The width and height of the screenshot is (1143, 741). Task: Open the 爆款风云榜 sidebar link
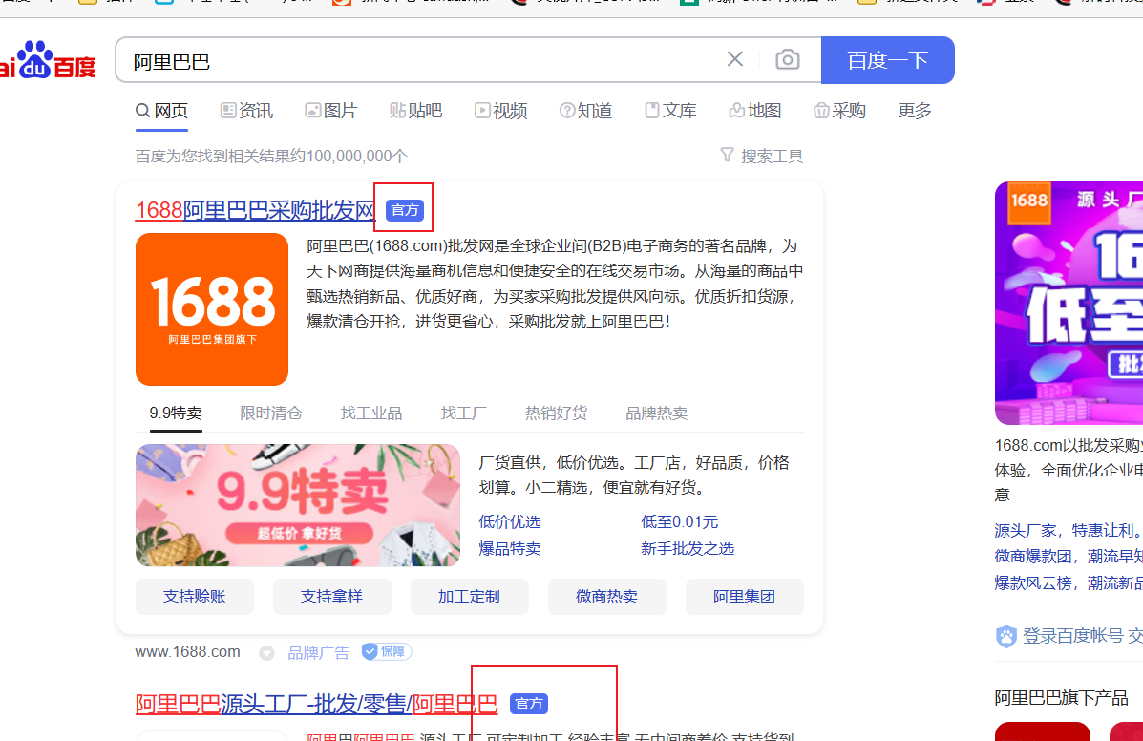(1069, 582)
